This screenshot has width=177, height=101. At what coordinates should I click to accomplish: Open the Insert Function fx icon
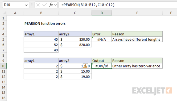[51, 5]
